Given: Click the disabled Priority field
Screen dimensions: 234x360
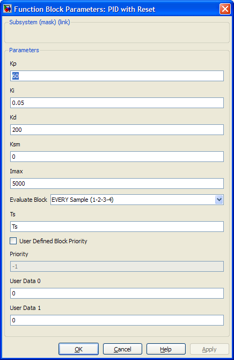Looking at the screenshot, I should [x=117, y=266].
